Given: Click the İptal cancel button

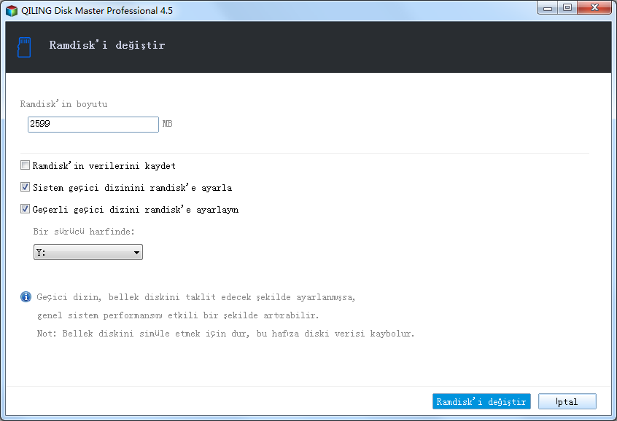Looking at the screenshot, I should [x=567, y=401].
